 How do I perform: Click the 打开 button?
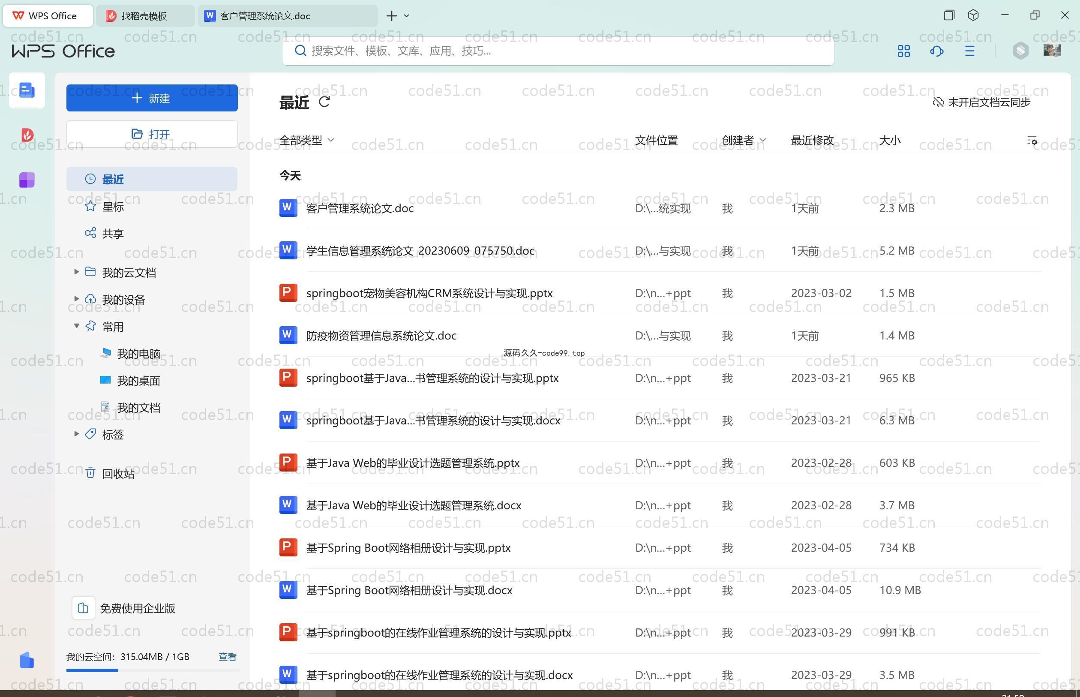[x=152, y=134]
